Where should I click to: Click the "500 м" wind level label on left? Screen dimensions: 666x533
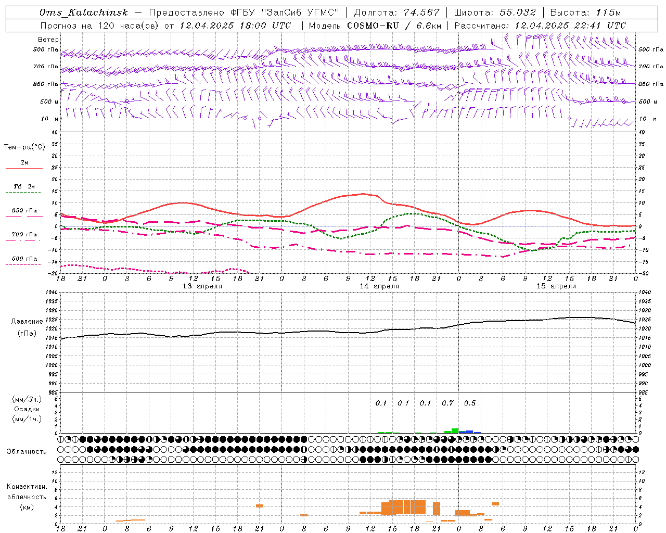[x=49, y=101]
